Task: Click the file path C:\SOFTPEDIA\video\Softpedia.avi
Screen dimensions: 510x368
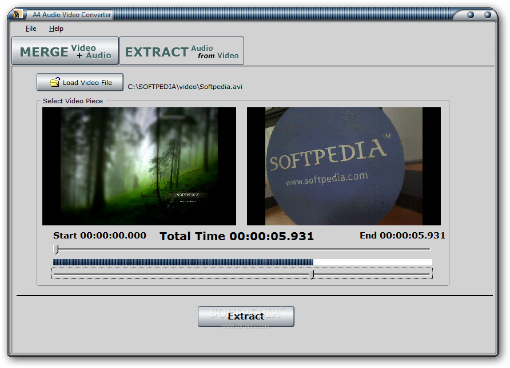Action: pos(185,87)
